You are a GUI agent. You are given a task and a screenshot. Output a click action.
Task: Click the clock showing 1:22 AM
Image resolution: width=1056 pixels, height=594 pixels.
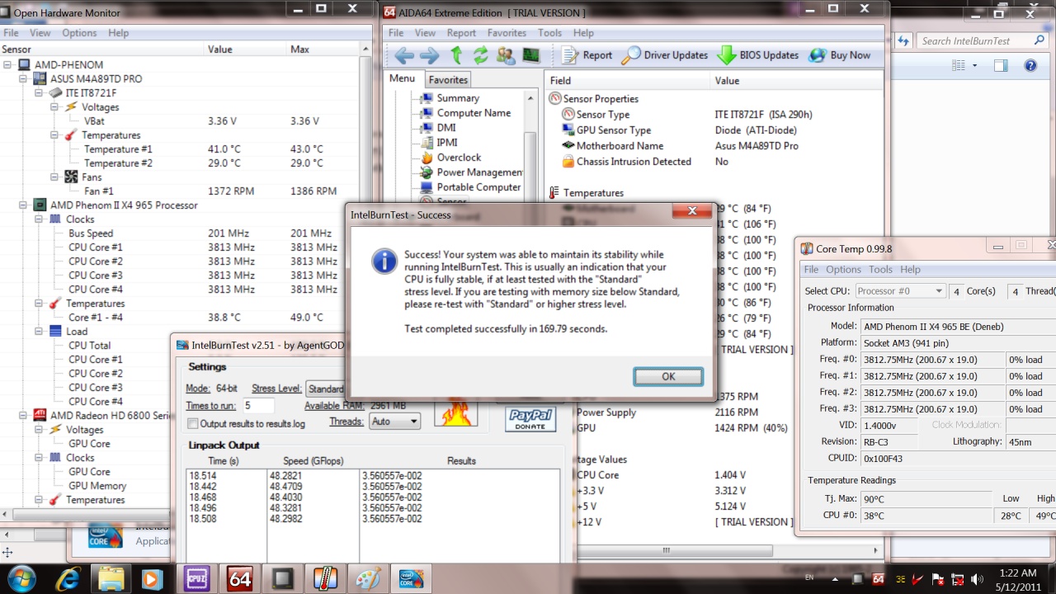coord(1017,573)
